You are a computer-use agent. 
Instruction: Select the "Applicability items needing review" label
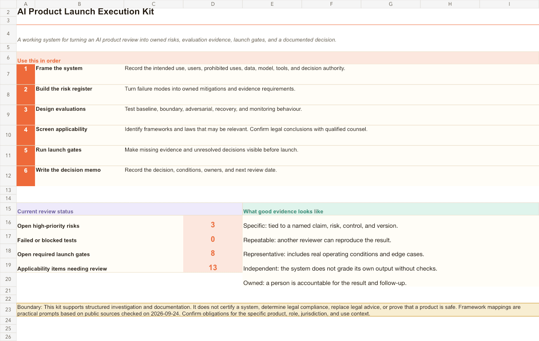(x=62, y=269)
